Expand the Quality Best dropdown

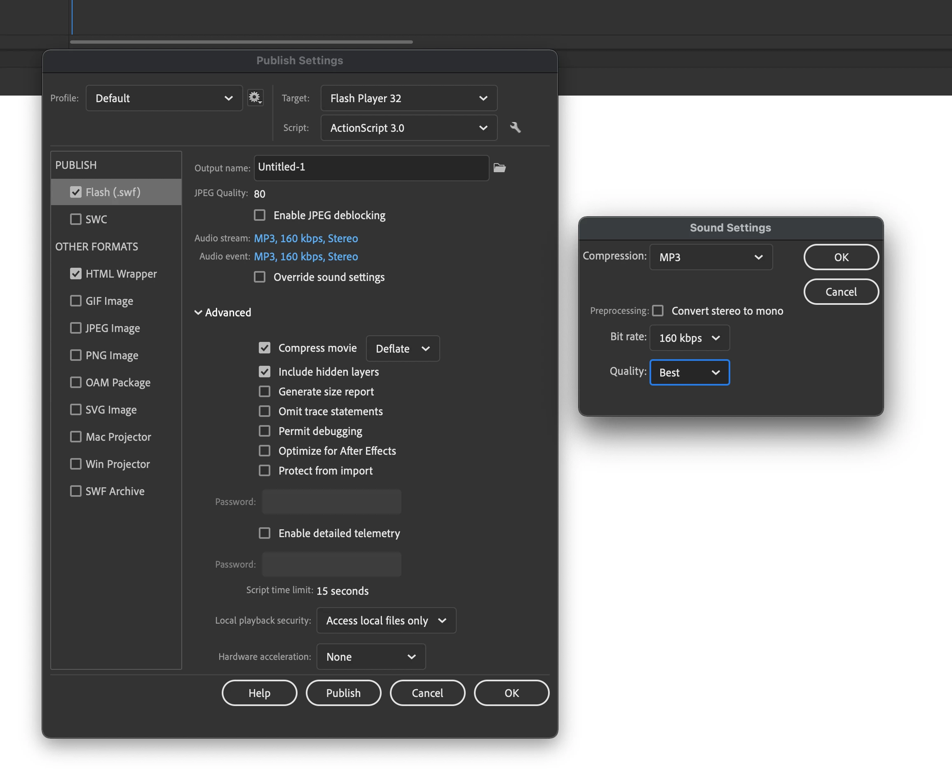[689, 372]
